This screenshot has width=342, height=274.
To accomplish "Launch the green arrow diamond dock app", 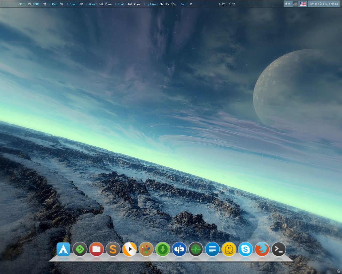I will point(80,249).
